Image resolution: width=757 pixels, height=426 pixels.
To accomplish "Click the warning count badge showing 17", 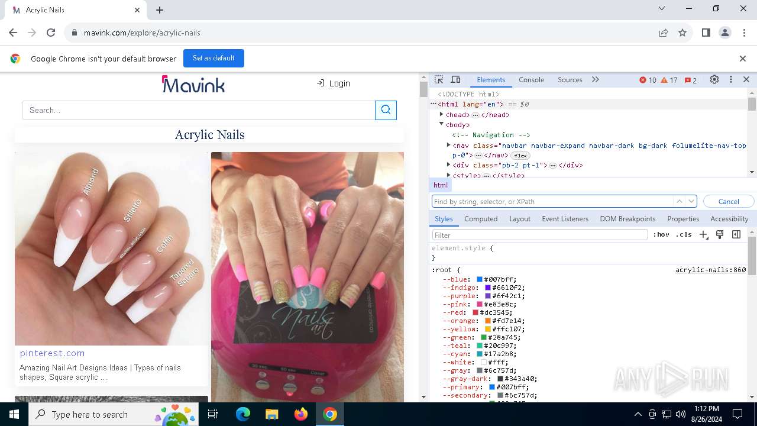I will point(669,80).
